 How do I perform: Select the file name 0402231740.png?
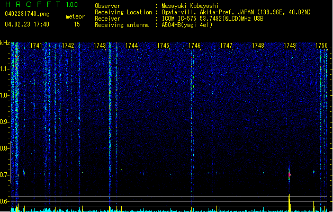[x=27, y=14]
